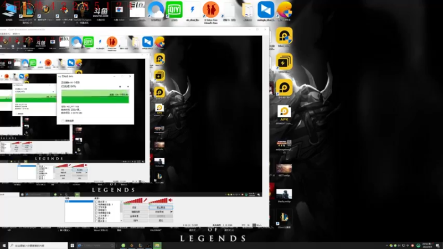This screenshot has height=249, width=443.
Task: Toggle the 文字来源 2 source checkbox
Action: coord(96,215)
